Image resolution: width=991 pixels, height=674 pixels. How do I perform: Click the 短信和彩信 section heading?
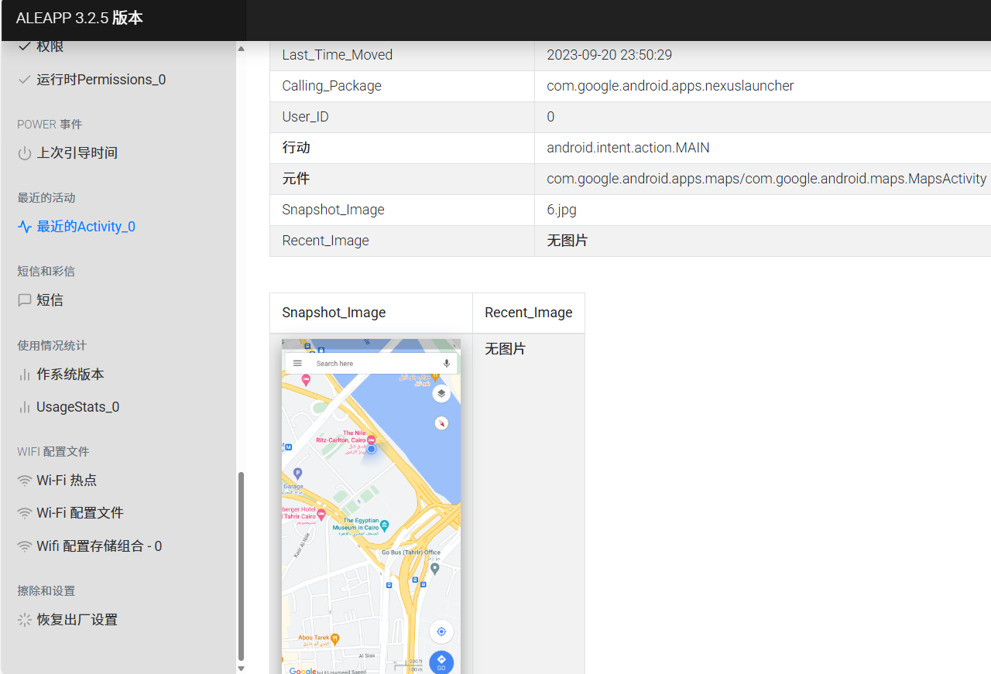click(46, 272)
